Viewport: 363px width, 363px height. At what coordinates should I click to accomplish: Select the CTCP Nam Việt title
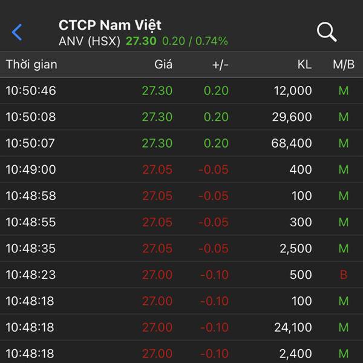[x=110, y=25]
